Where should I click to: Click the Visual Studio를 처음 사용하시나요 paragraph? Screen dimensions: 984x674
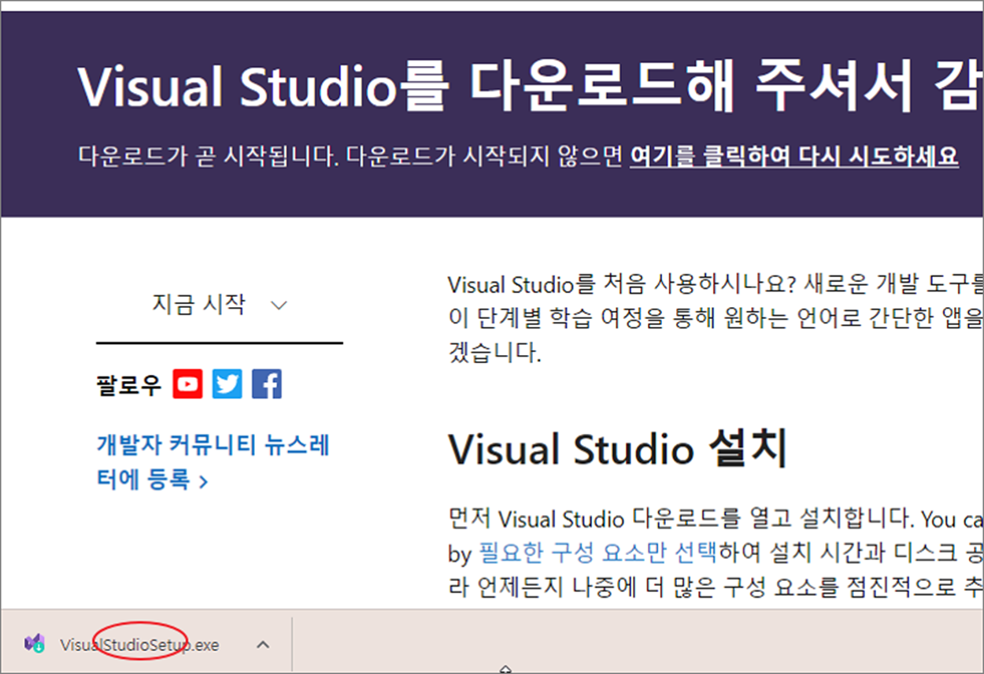pos(716,317)
